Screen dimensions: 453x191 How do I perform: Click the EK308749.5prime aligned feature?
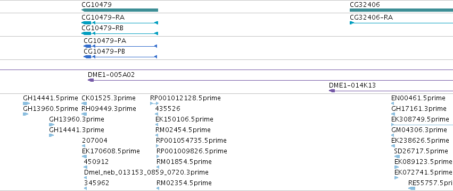[422, 125]
